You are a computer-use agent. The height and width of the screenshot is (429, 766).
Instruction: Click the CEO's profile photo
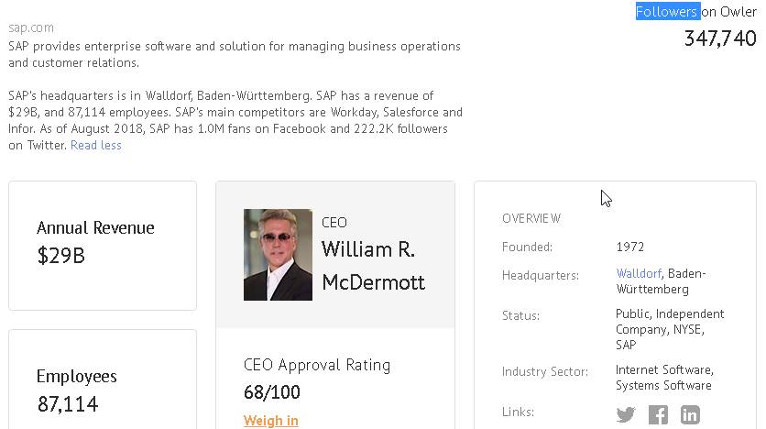[278, 255]
